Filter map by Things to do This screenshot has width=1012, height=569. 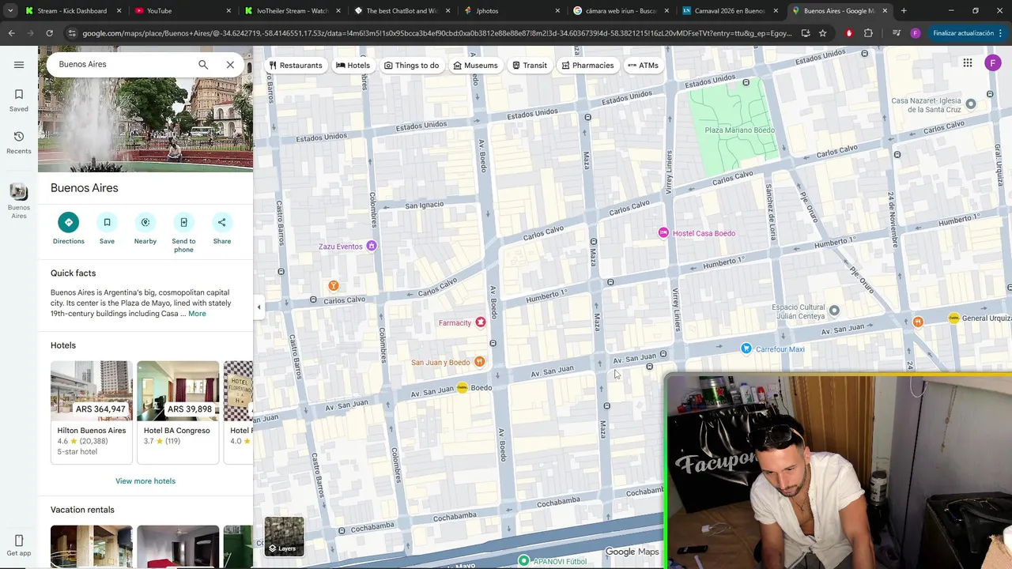[x=411, y=66]
